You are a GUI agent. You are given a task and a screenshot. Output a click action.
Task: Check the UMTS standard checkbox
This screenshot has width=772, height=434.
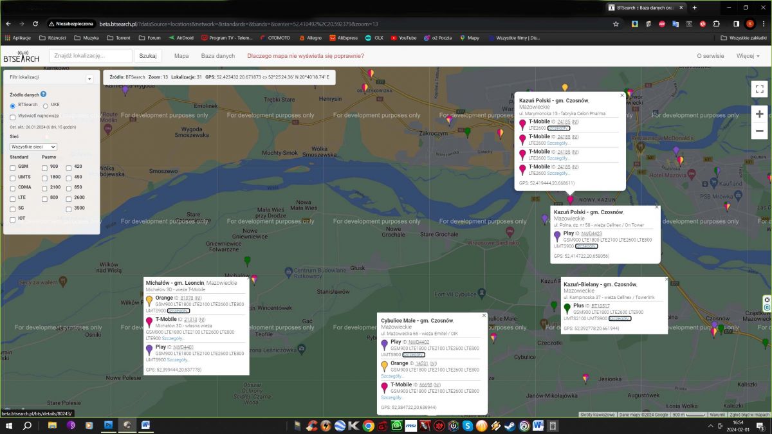pyautogui.click(x=13, y=177)
